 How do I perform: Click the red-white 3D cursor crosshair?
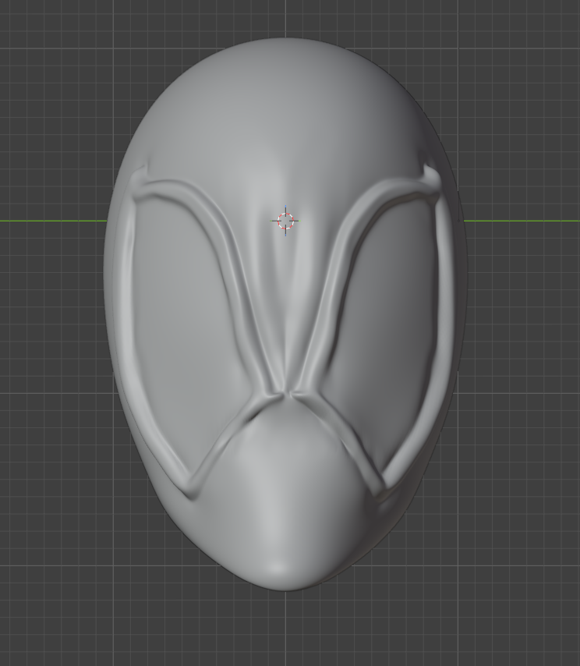tap(285, 221)
